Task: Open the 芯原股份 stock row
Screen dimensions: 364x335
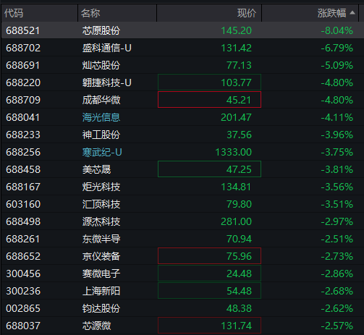Action: (182, 30)
